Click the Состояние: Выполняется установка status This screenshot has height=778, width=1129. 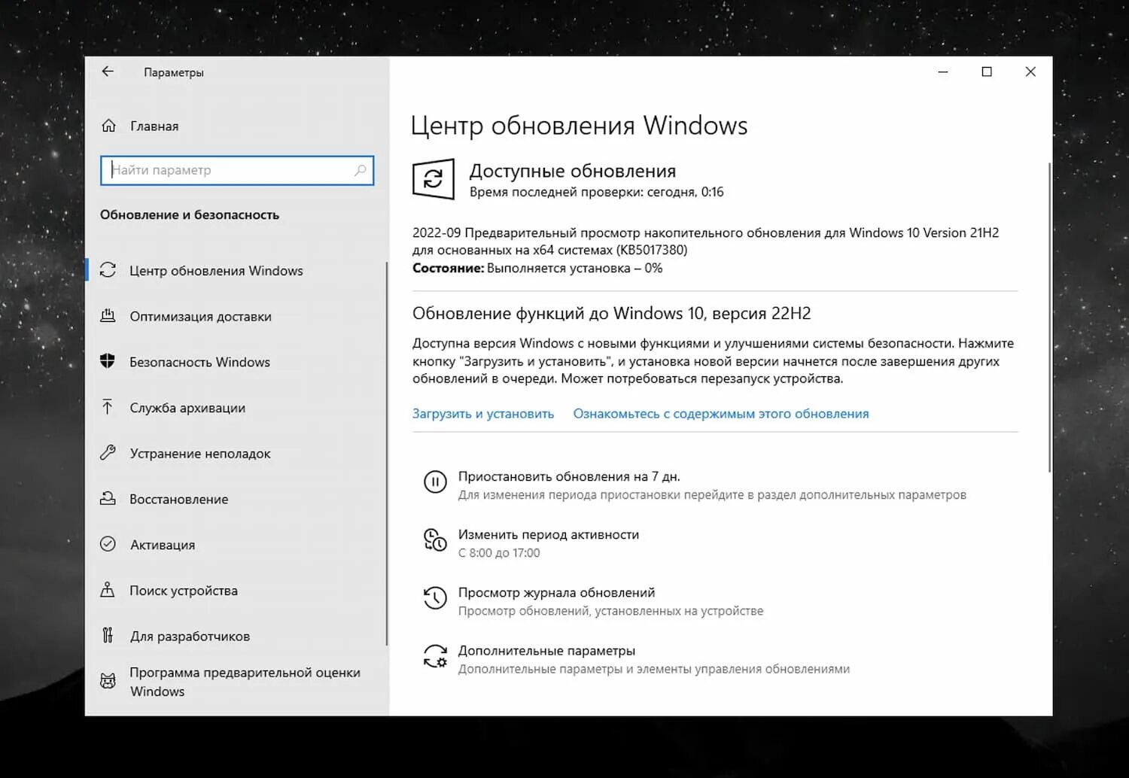[537, 268]
